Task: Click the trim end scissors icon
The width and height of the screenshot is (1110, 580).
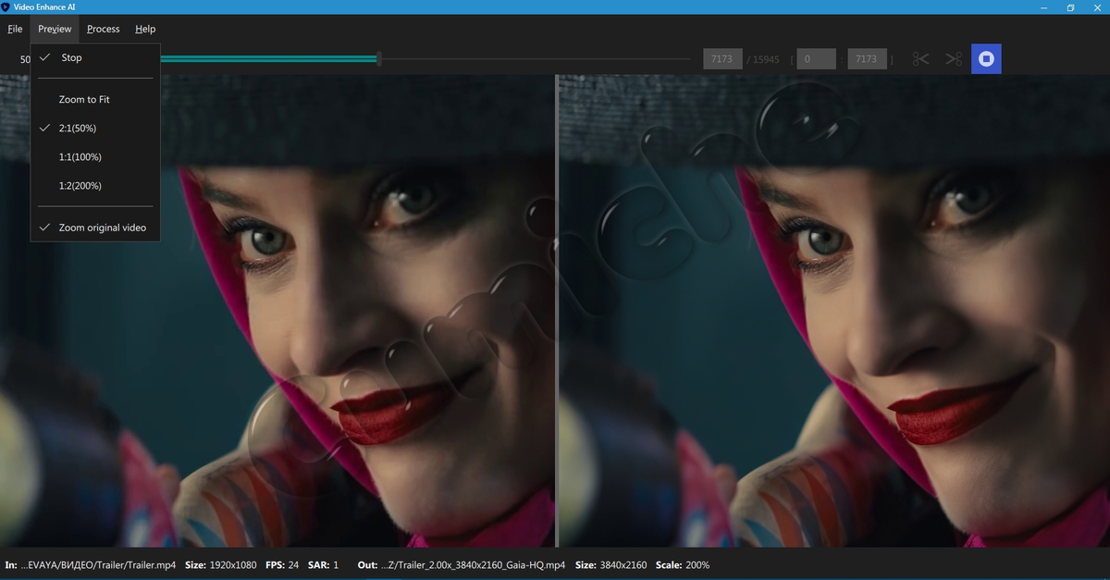Action: (x=954, y=59)
